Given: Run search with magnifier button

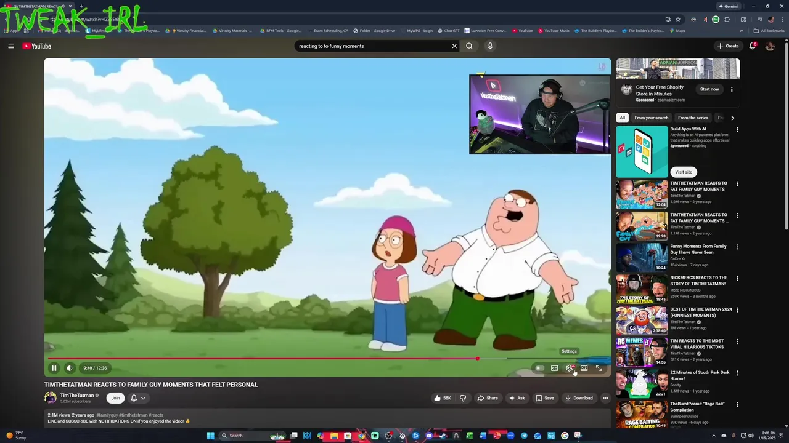Looking at the screenshot, I should (469, 46).
